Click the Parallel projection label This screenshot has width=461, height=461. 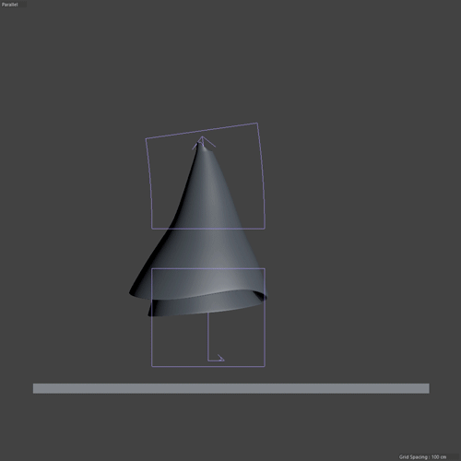[x=9, y=5]
